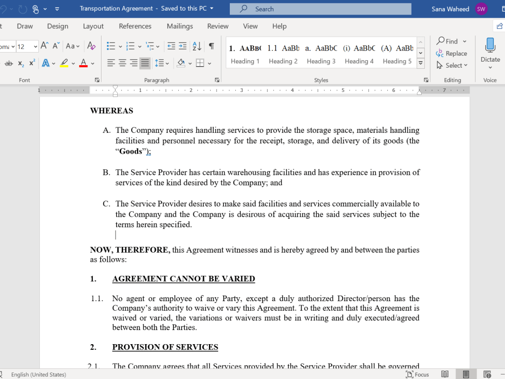The width and height of the screenshot is (505, 379).
Task: Apply the Heading 4 style
Action: [359, 54]
